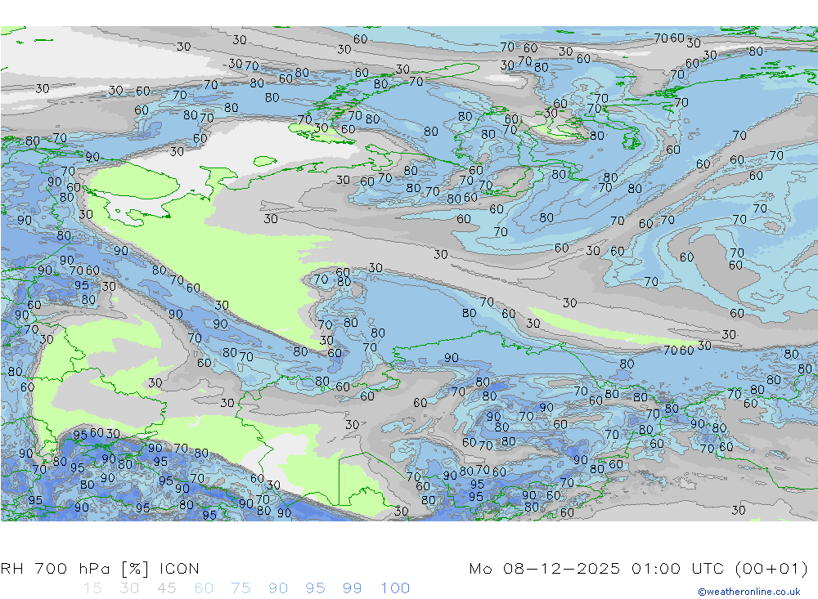
Task: Click the weatheronline.co.uk copyright link
Action: [x=749, y=592]
